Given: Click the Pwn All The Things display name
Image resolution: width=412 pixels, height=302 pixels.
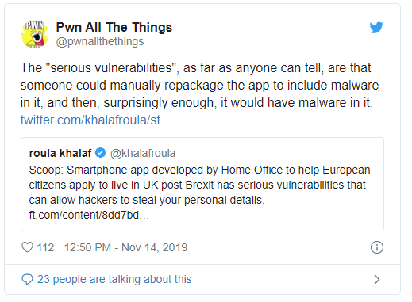Looking at the screenshot, I should point(114,27).
